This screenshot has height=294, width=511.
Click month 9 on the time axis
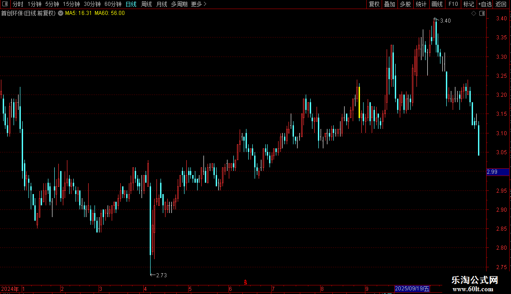click(x=367, y=289)
